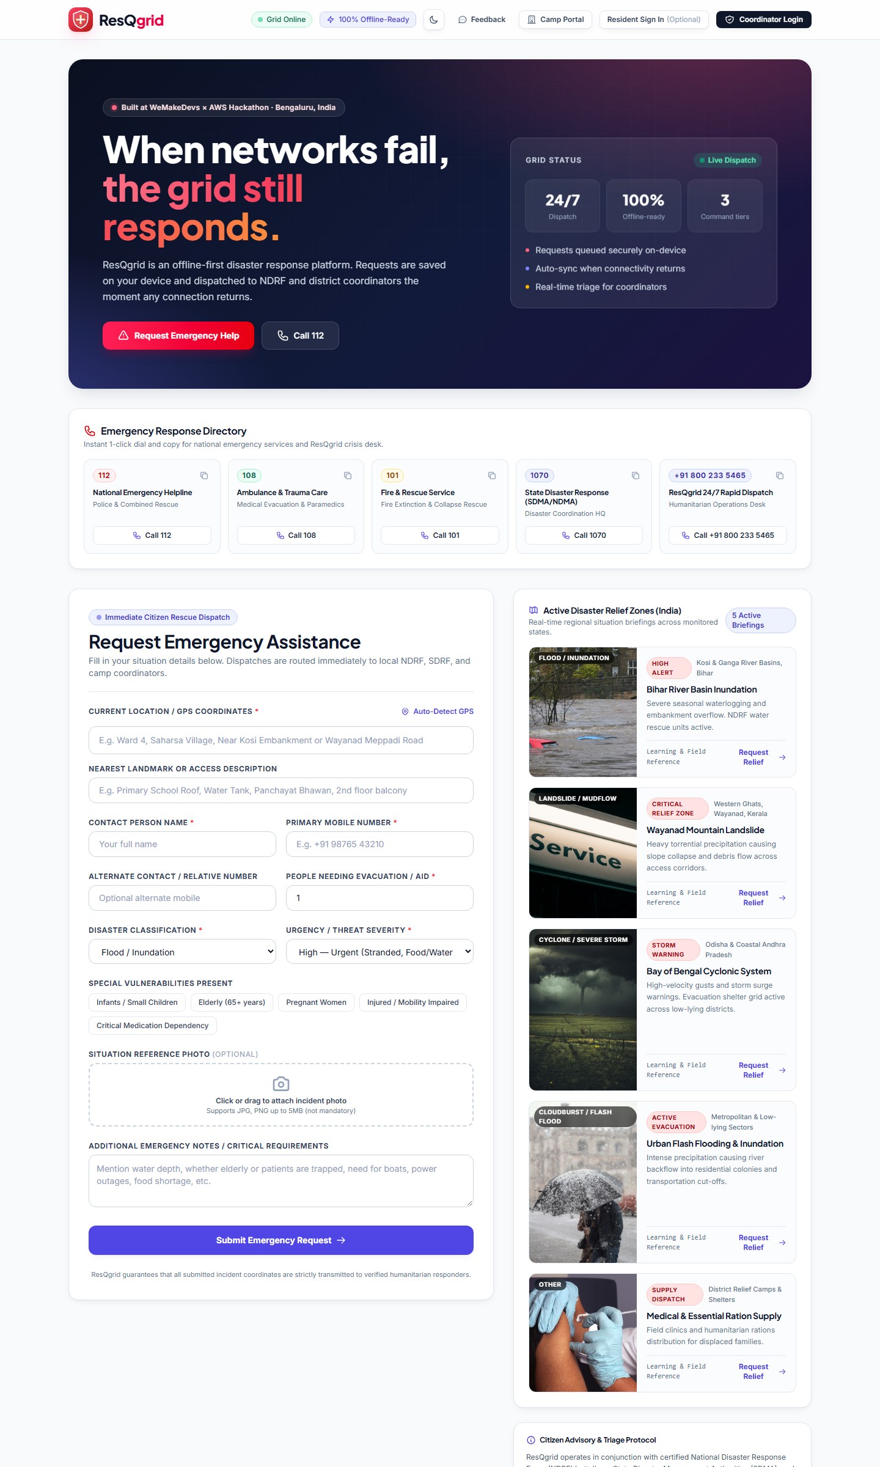Click the arrow beside Bay of Bengal Request Relief
Screen dimensions: 880x1467
click(x=782, y=1070)
